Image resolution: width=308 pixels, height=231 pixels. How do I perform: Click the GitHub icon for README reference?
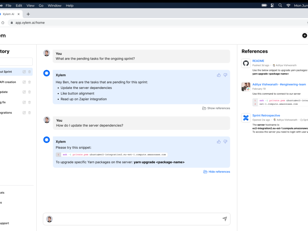246,63
